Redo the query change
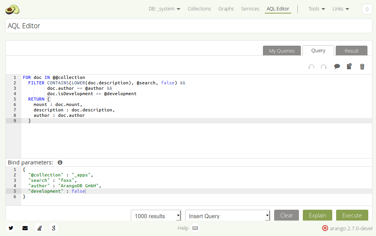The width and height of the screenshot is (376, 236). pos(324,67)
